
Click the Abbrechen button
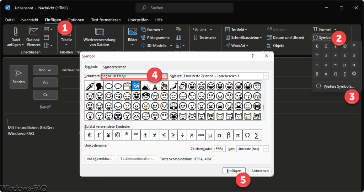[260, 171]
